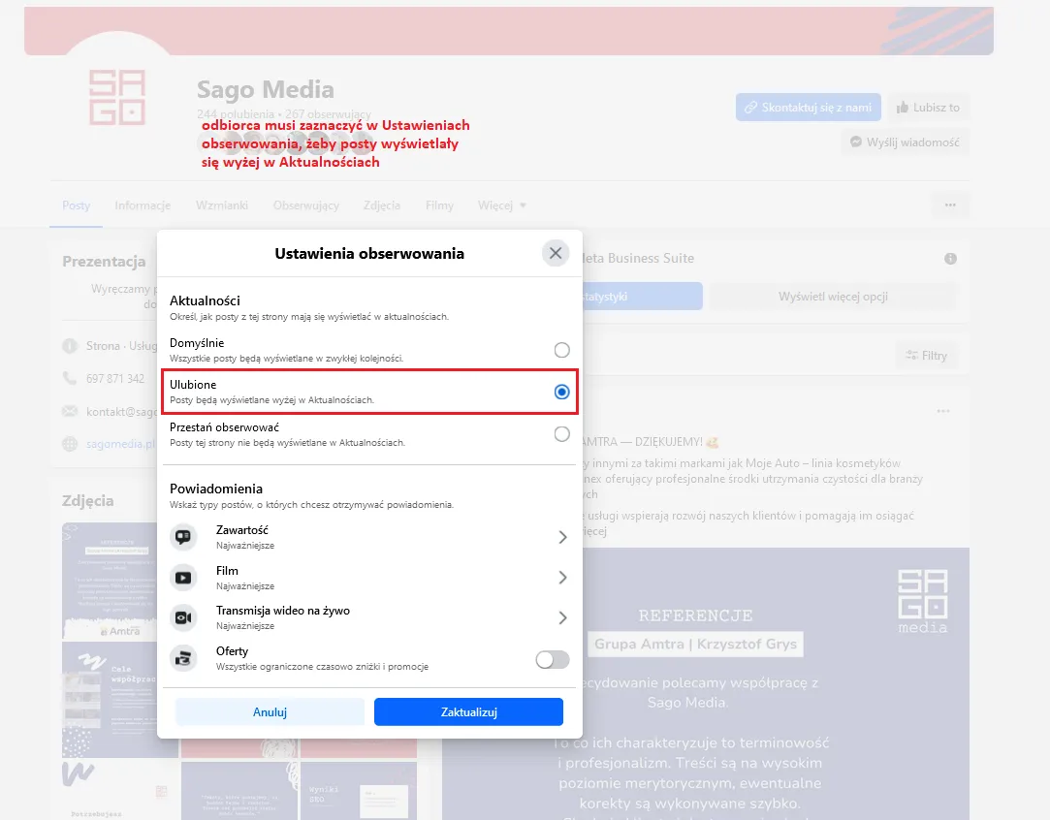The height and width of the screenshot is (820, 1050).
Task: Close the Ustawienia obserwowania dialog
Action: click(x=555, y=253)
